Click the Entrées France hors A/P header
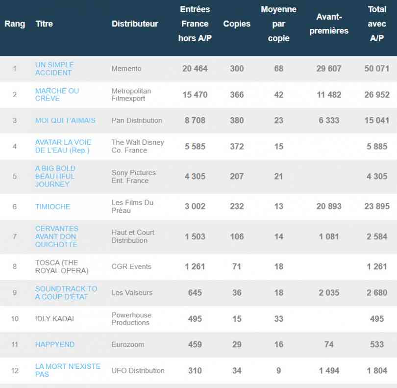 [x=195, y=24]
